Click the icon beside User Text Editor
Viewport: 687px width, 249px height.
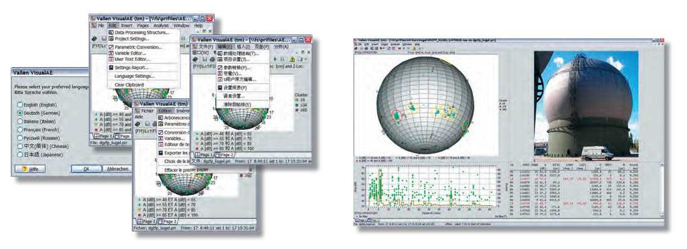(111, 59)
